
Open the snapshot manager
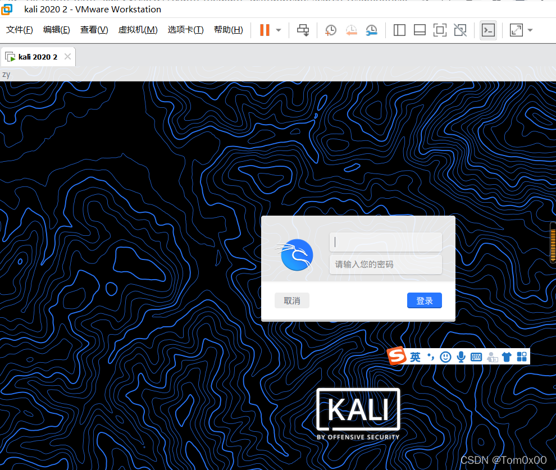coord(372,30)
